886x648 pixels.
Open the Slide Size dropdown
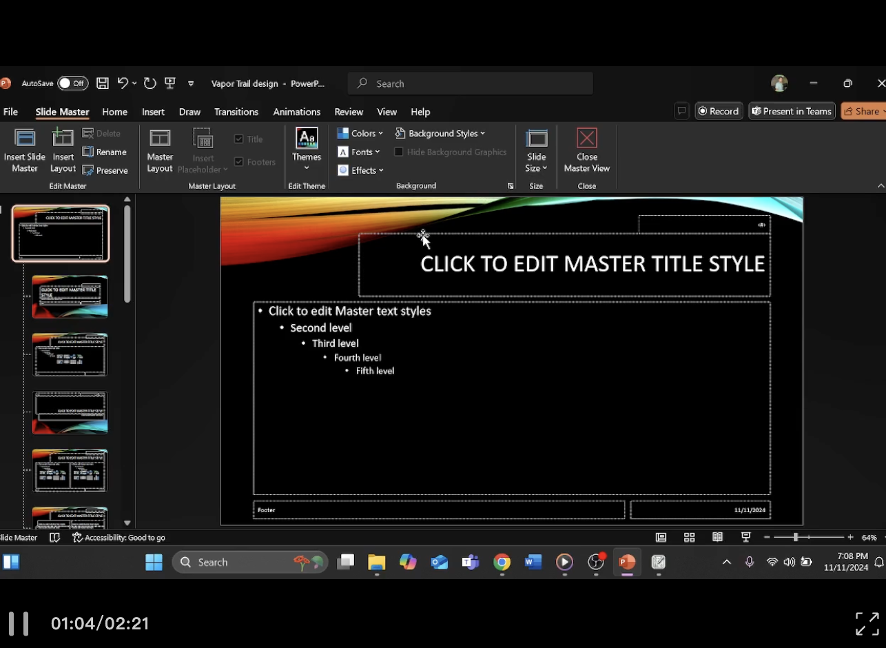click(x=537, y=151)
